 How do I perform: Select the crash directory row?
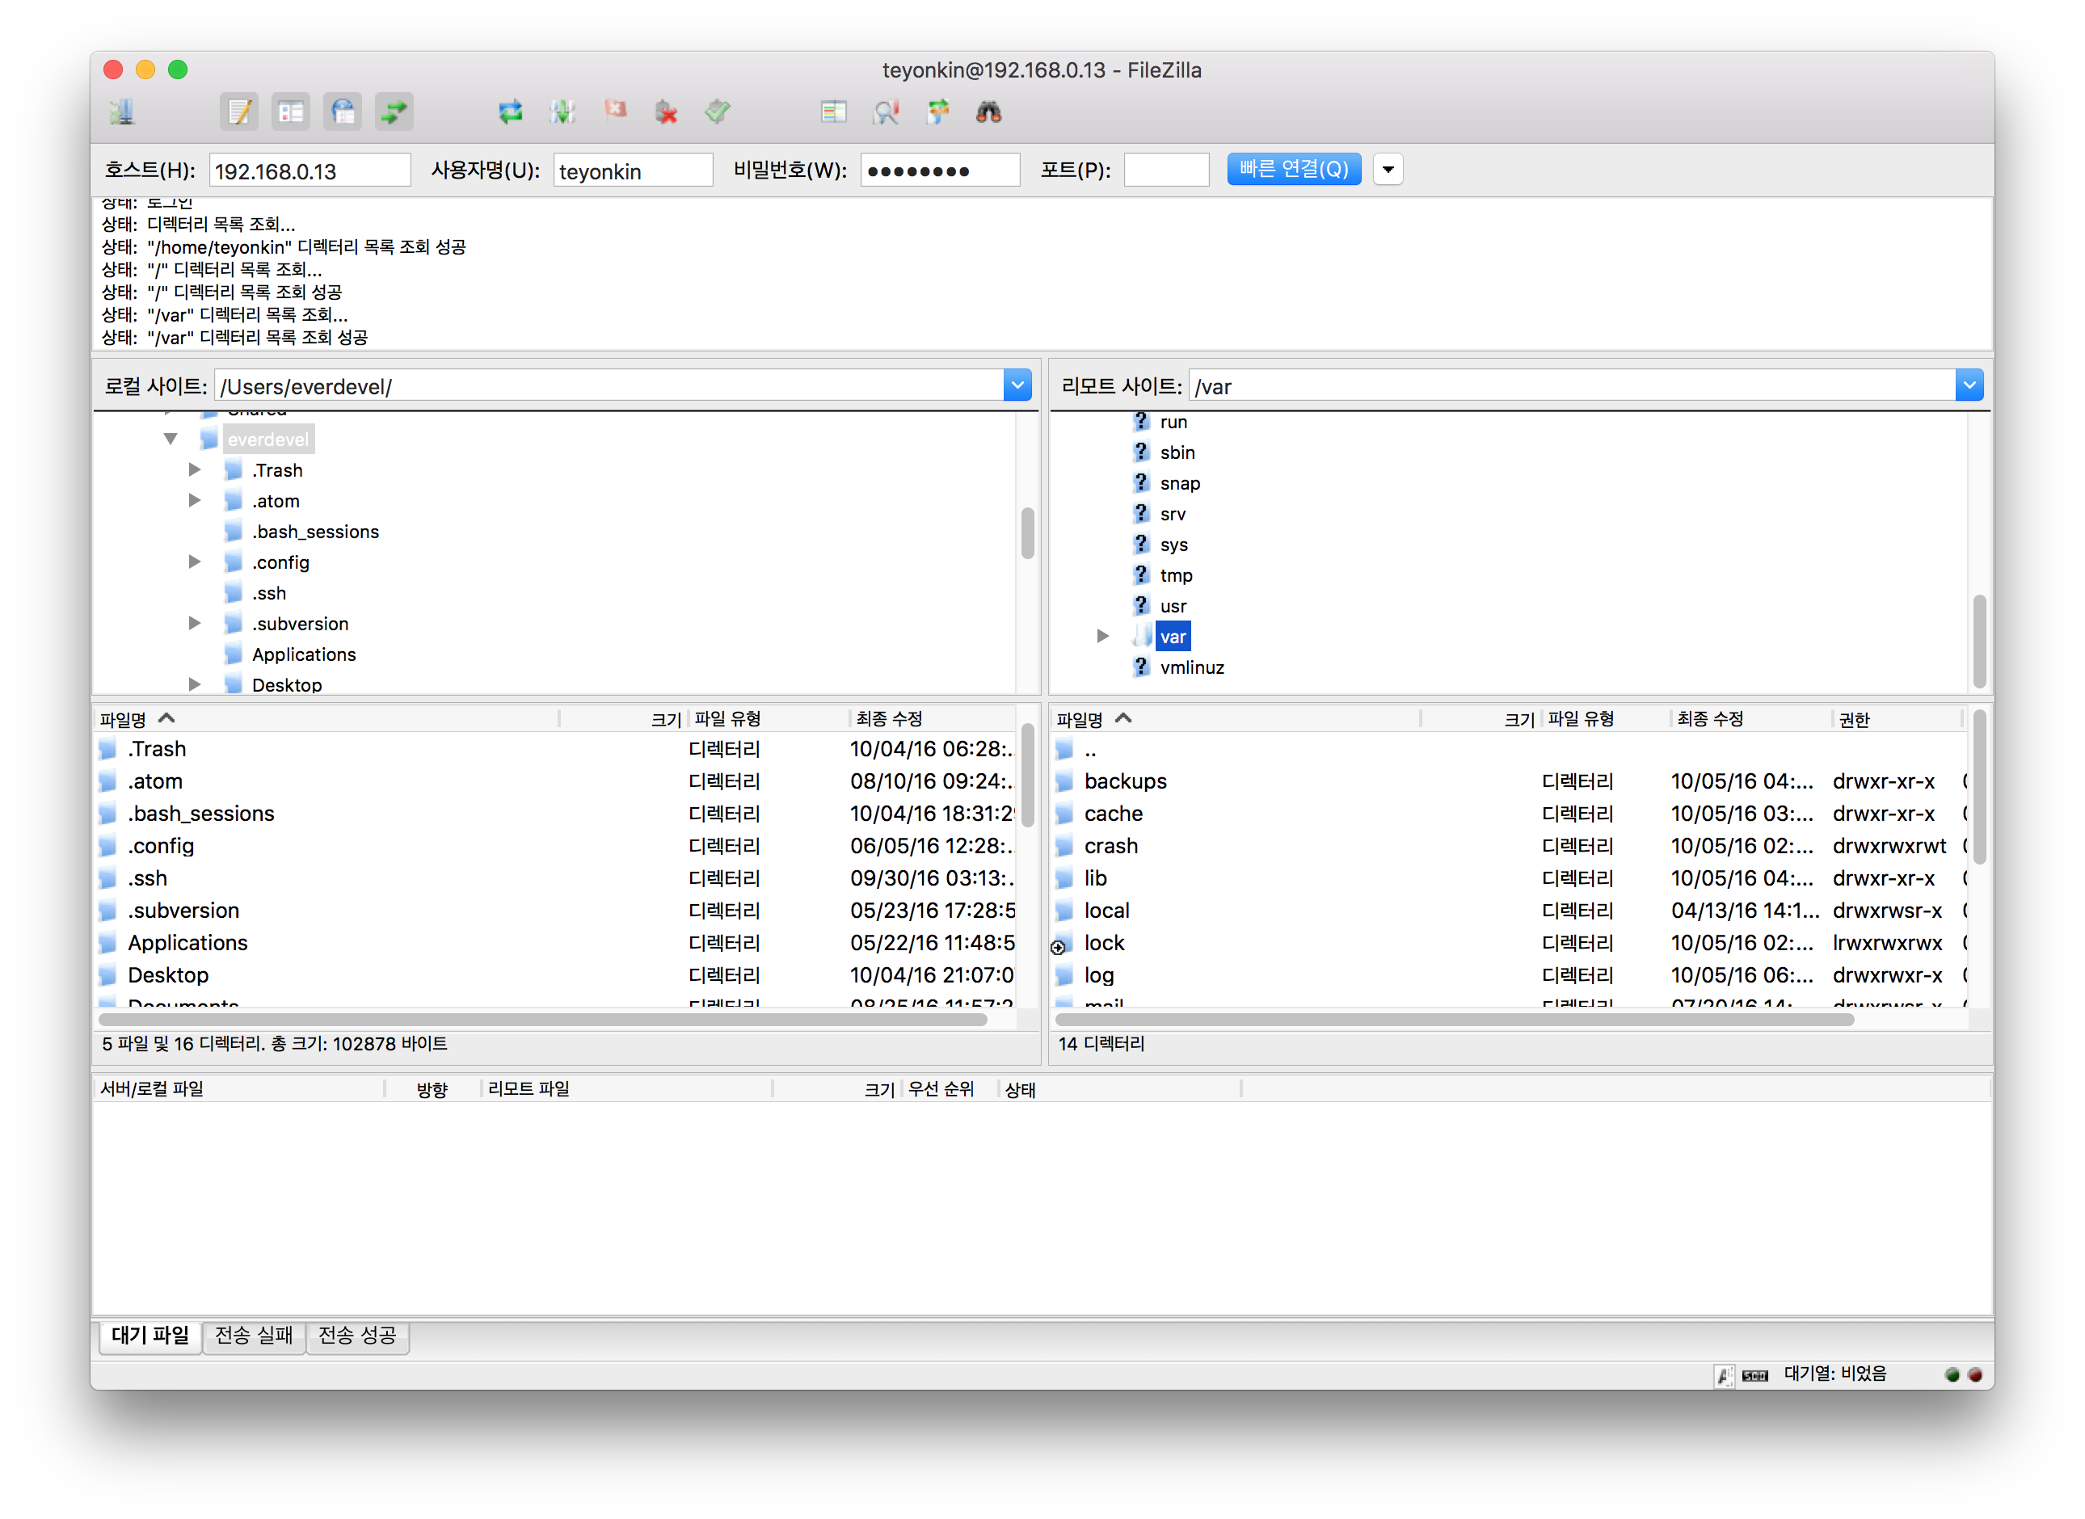point(1507,846)
